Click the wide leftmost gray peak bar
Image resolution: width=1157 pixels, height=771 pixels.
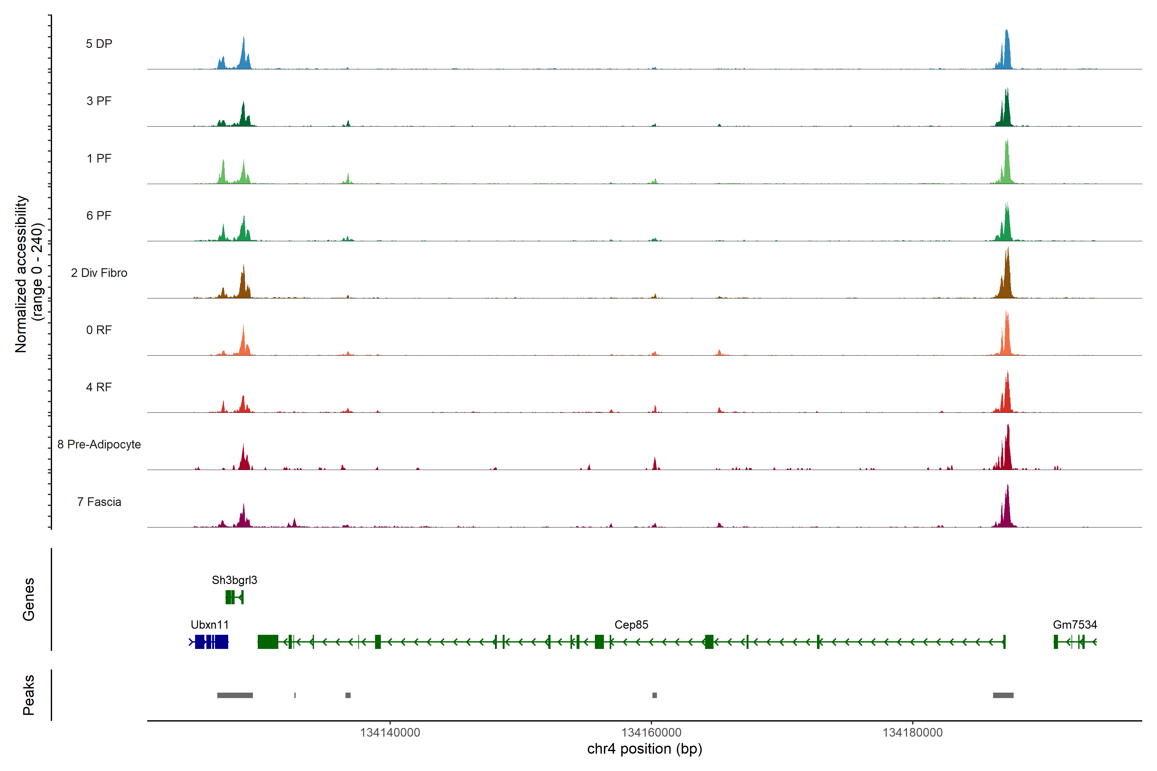235,695
